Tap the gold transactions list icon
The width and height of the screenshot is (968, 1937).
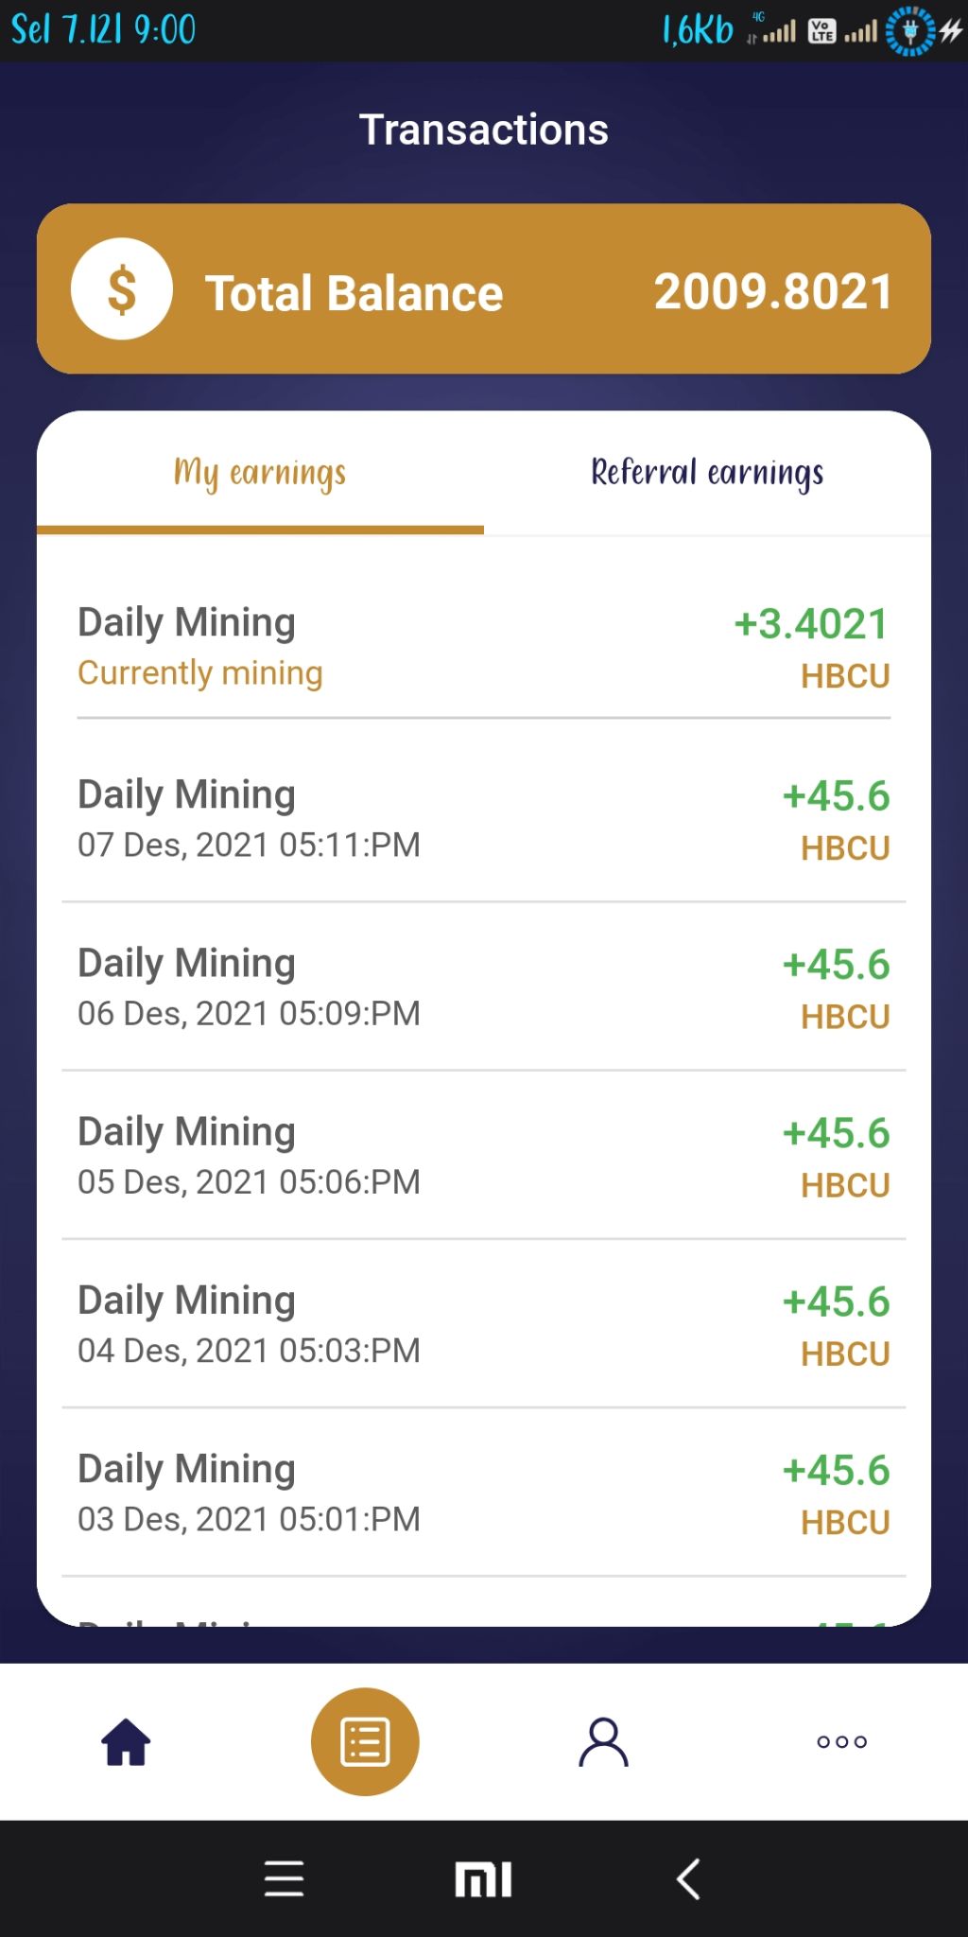pyautogui.click(x=365, y=1741)
